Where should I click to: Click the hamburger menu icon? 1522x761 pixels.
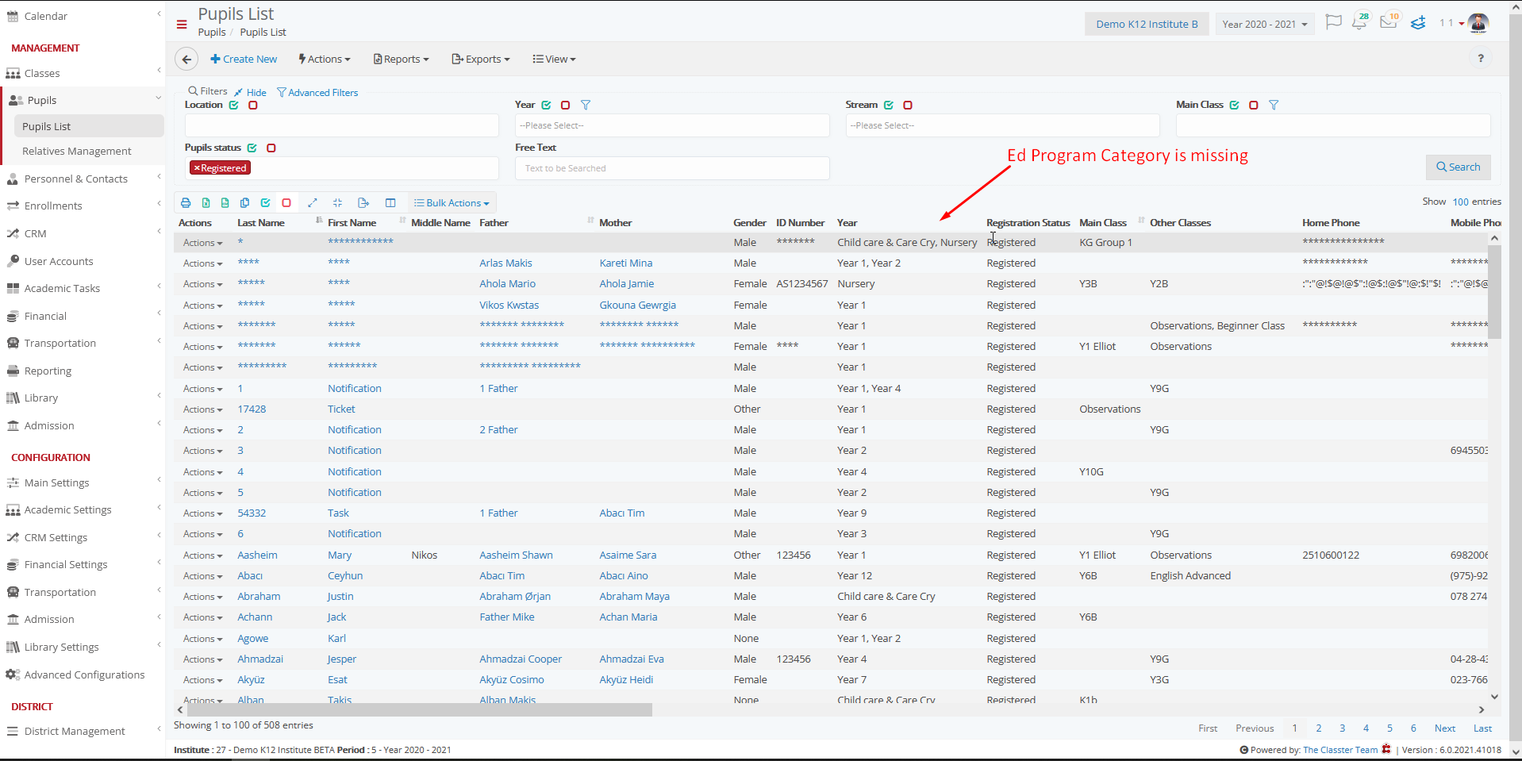click(x=182, y=25)
